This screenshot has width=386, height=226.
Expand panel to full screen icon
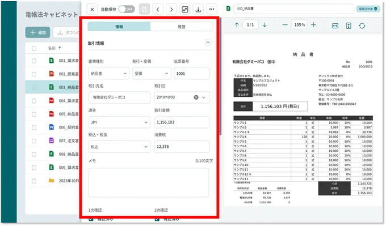coord(185,10)
